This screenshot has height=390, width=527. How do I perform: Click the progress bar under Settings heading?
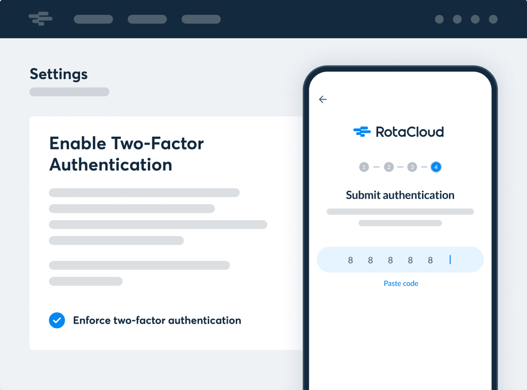click(x=69, y=92)
